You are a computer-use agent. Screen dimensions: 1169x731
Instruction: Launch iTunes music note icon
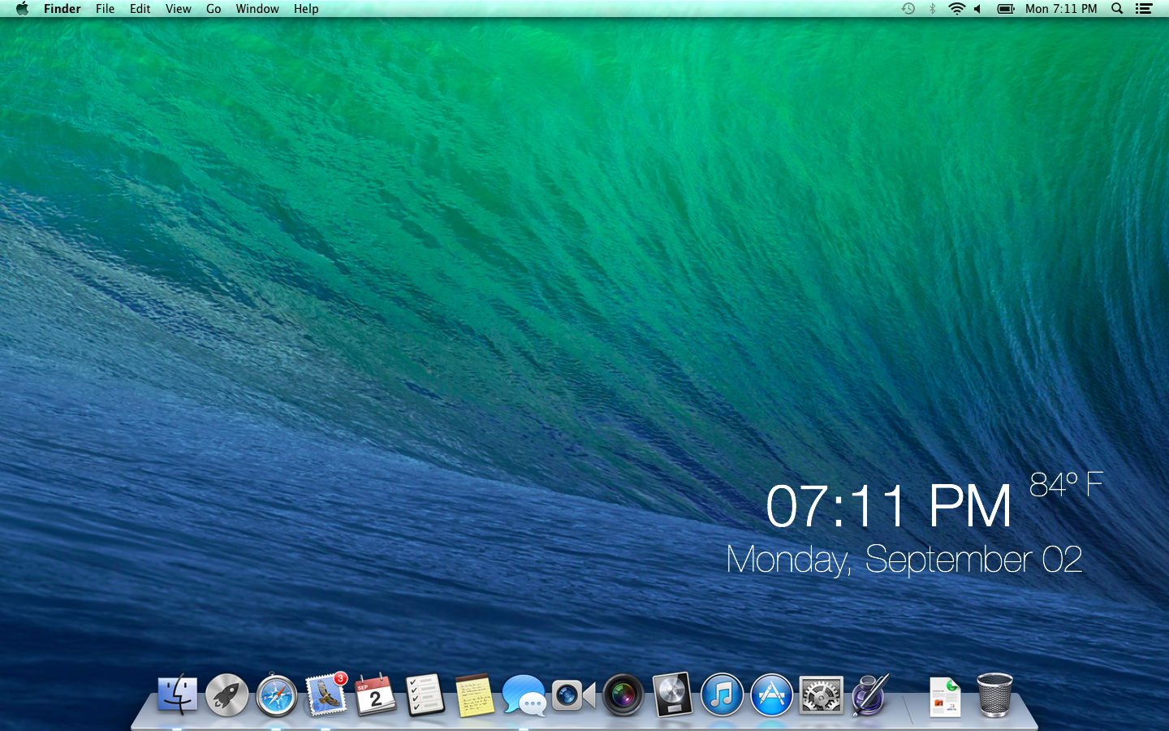coord(722,695)
